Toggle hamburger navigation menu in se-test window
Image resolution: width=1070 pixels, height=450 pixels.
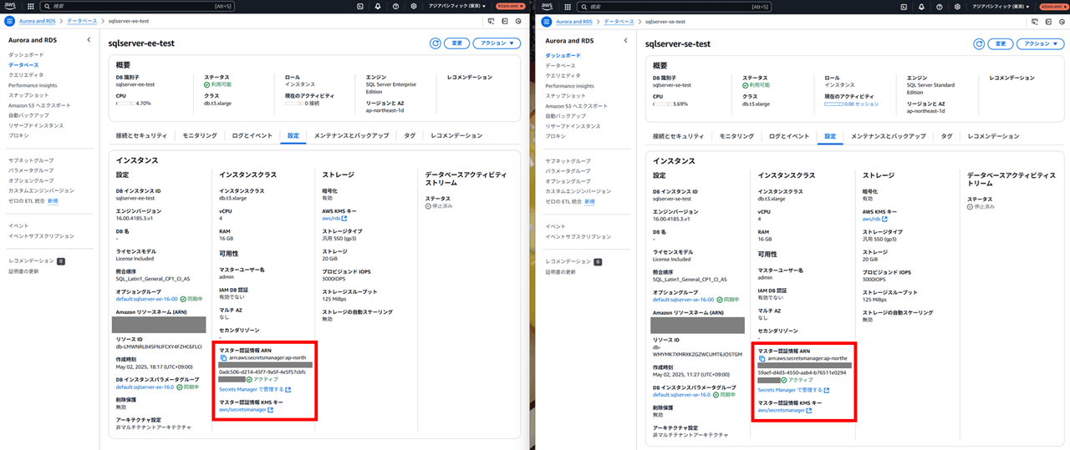546,20
